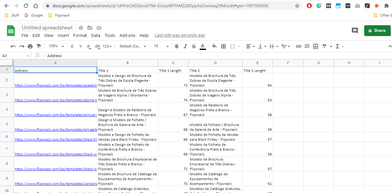Click the Gmail extension icon

(x=329, y=6)
